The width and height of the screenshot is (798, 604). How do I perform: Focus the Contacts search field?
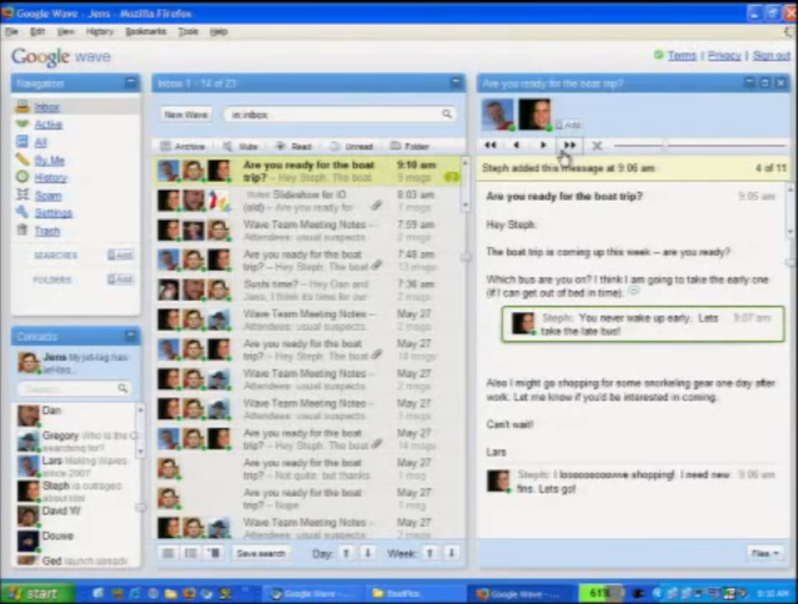75,388
